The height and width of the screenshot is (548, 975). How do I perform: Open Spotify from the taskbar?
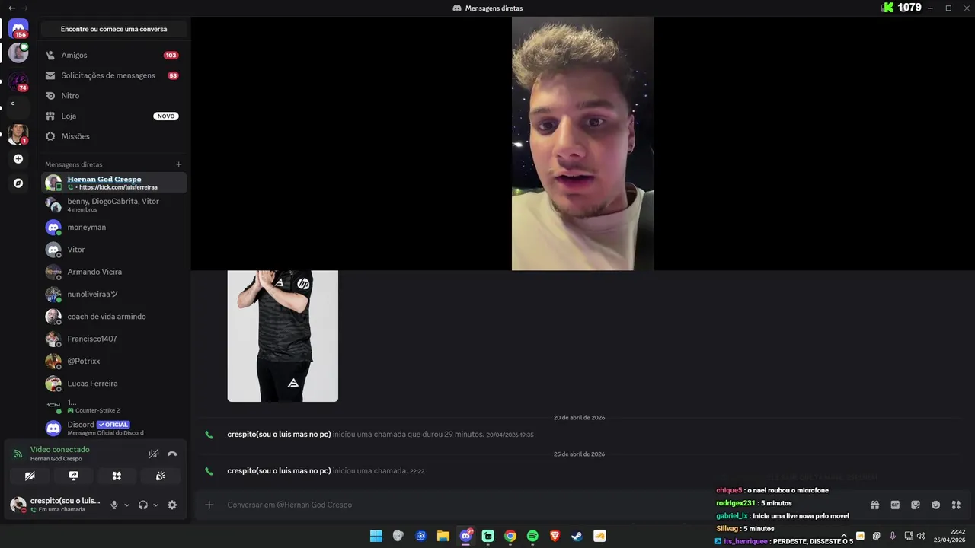532,536
